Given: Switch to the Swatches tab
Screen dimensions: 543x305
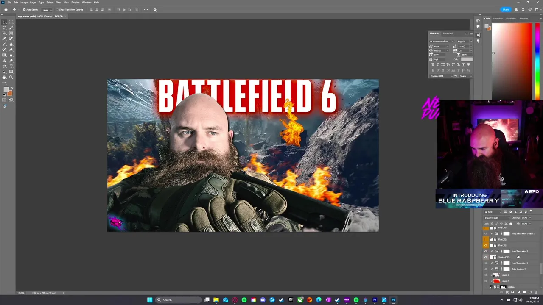Looking at the screenshot, I should click(498, 19).
